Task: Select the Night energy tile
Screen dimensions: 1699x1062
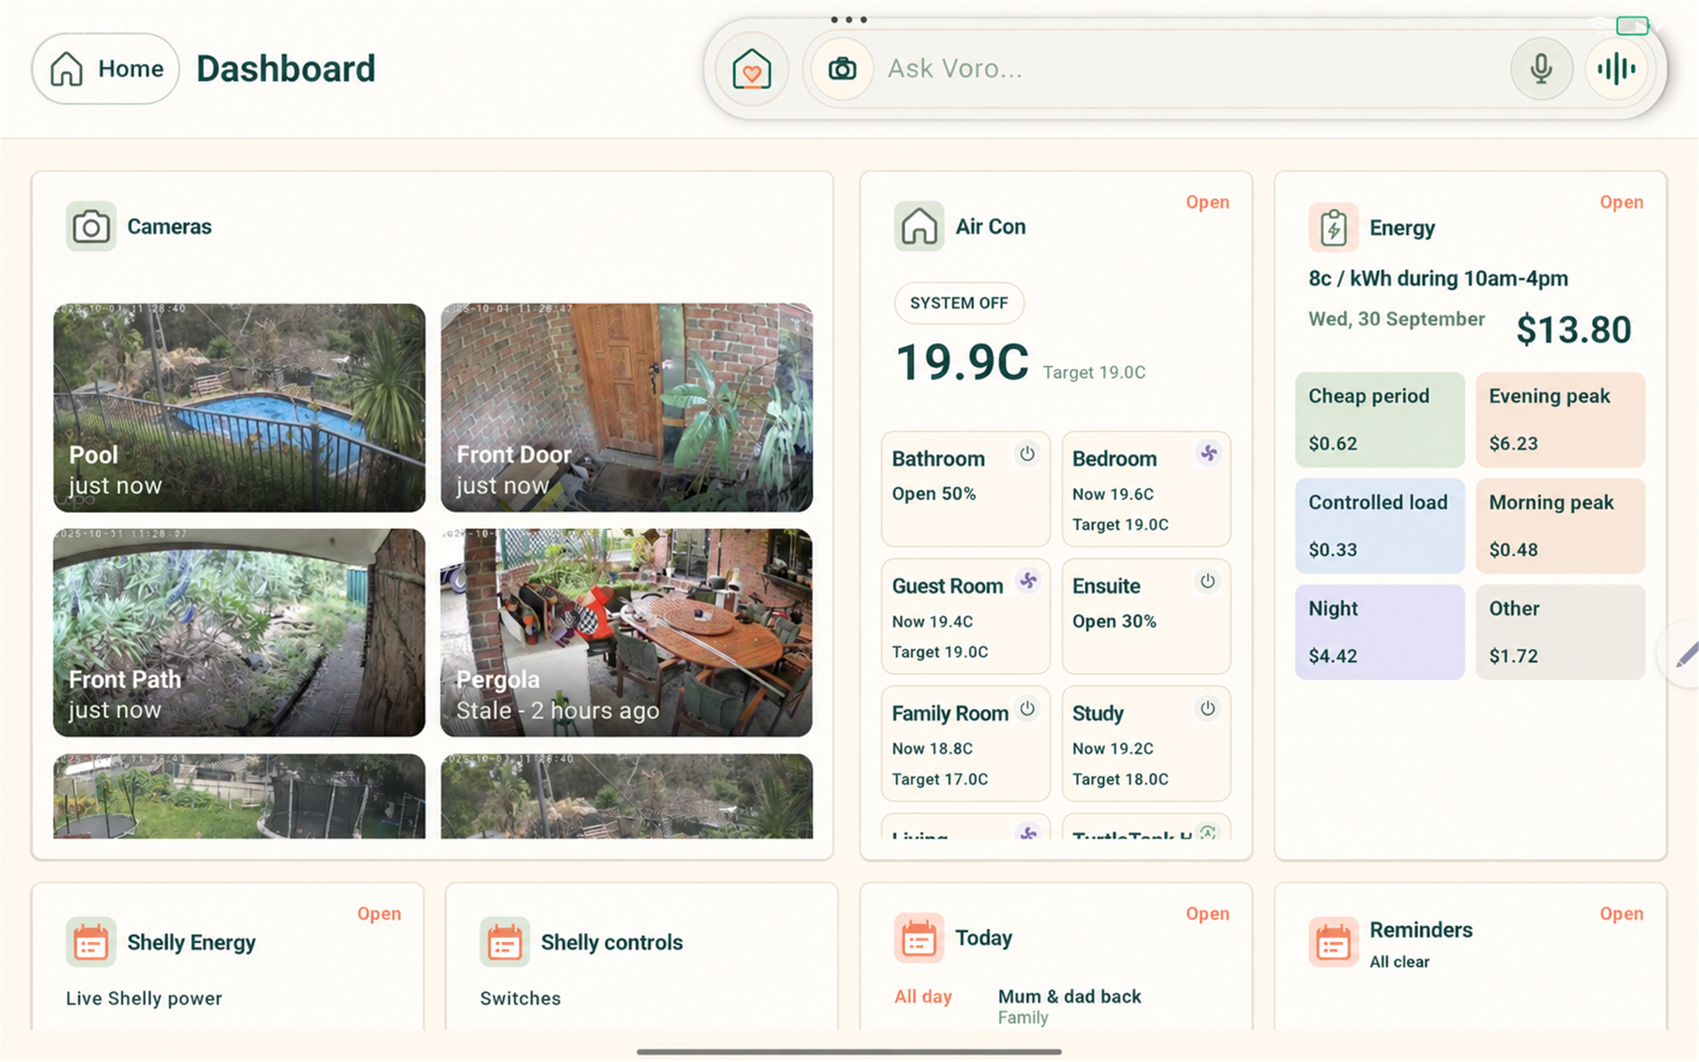Action: tap(1380, 632)
